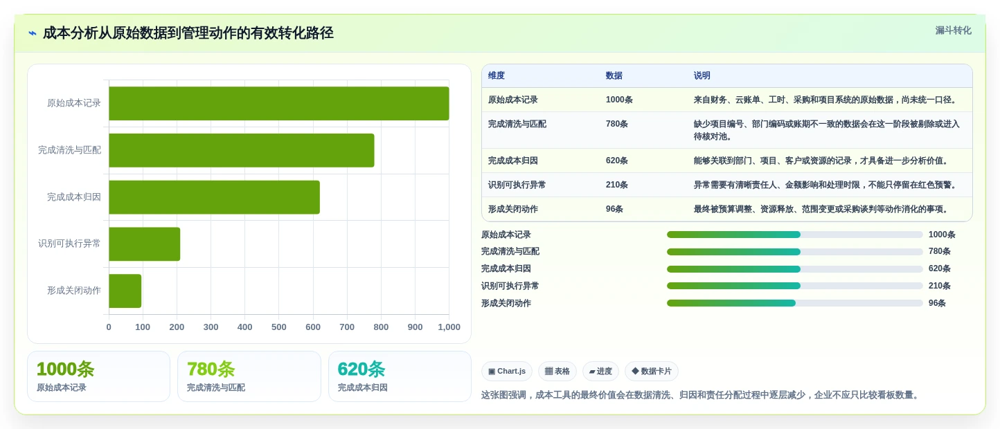Click the 96条 progress value label
The image size is (1000, 429).
937,303
